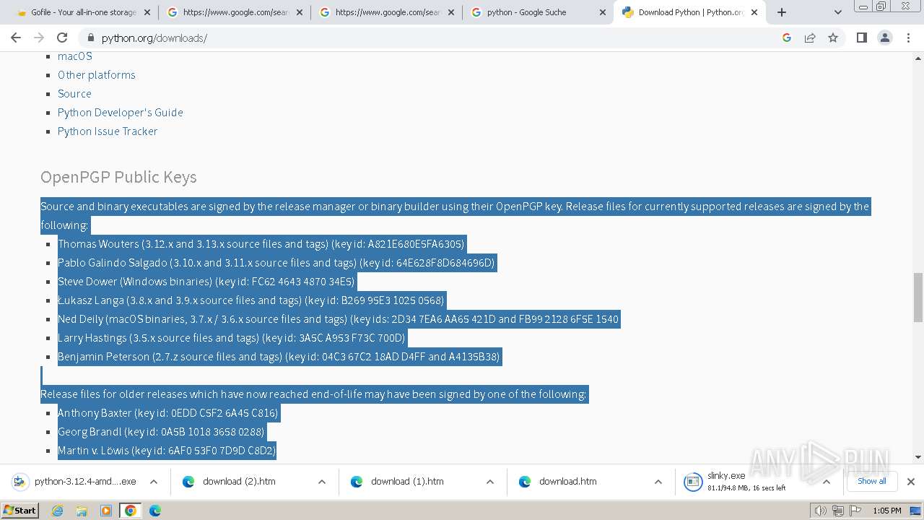This screenshot has width=924, height=520.
Task: Close the python - Google Suche tab
Action: pyautogui.click(x=603, y=12)
